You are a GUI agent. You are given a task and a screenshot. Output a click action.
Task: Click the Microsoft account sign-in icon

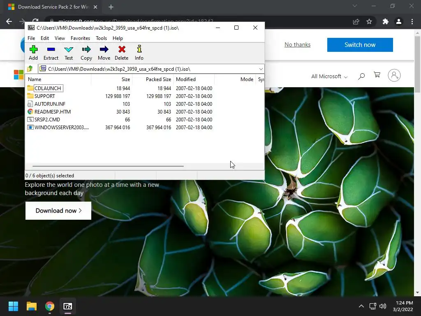[394, 76]
